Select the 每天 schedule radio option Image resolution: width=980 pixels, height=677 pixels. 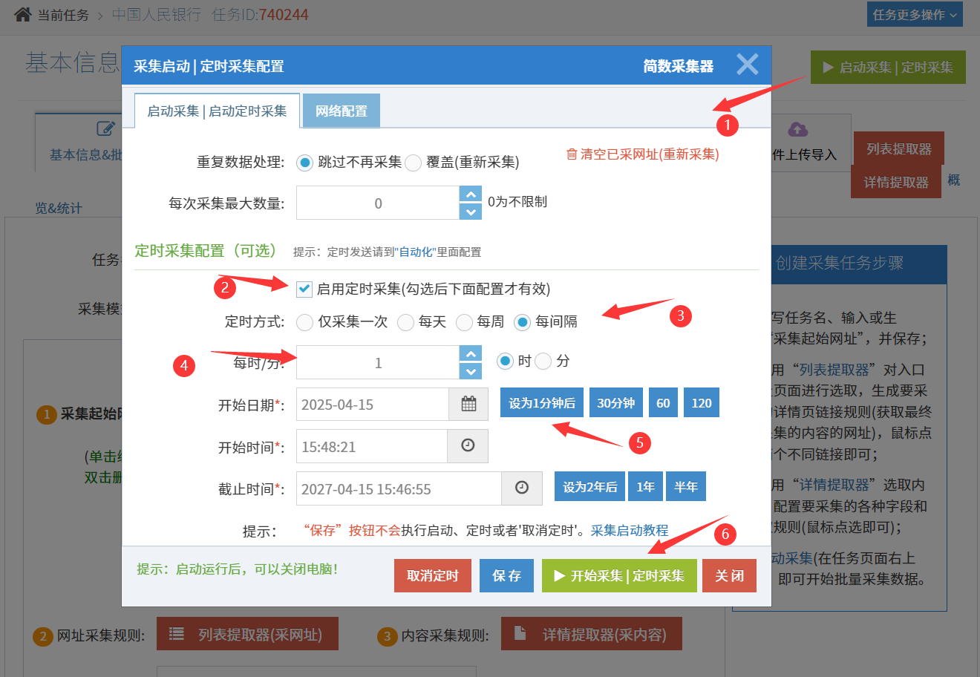tap(406, 322)
